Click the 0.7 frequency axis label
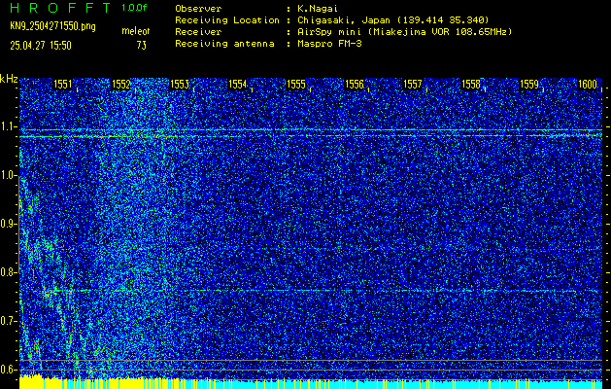This screenshot has height=389, width=611. click(8, 321)
